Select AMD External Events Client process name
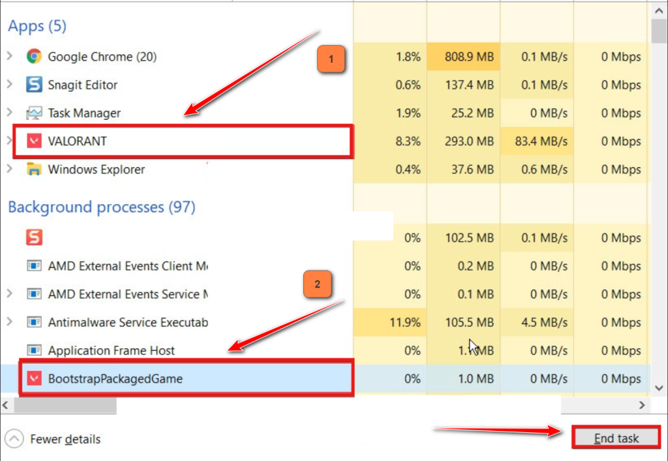The image size is (668, 461). point(128,266)
